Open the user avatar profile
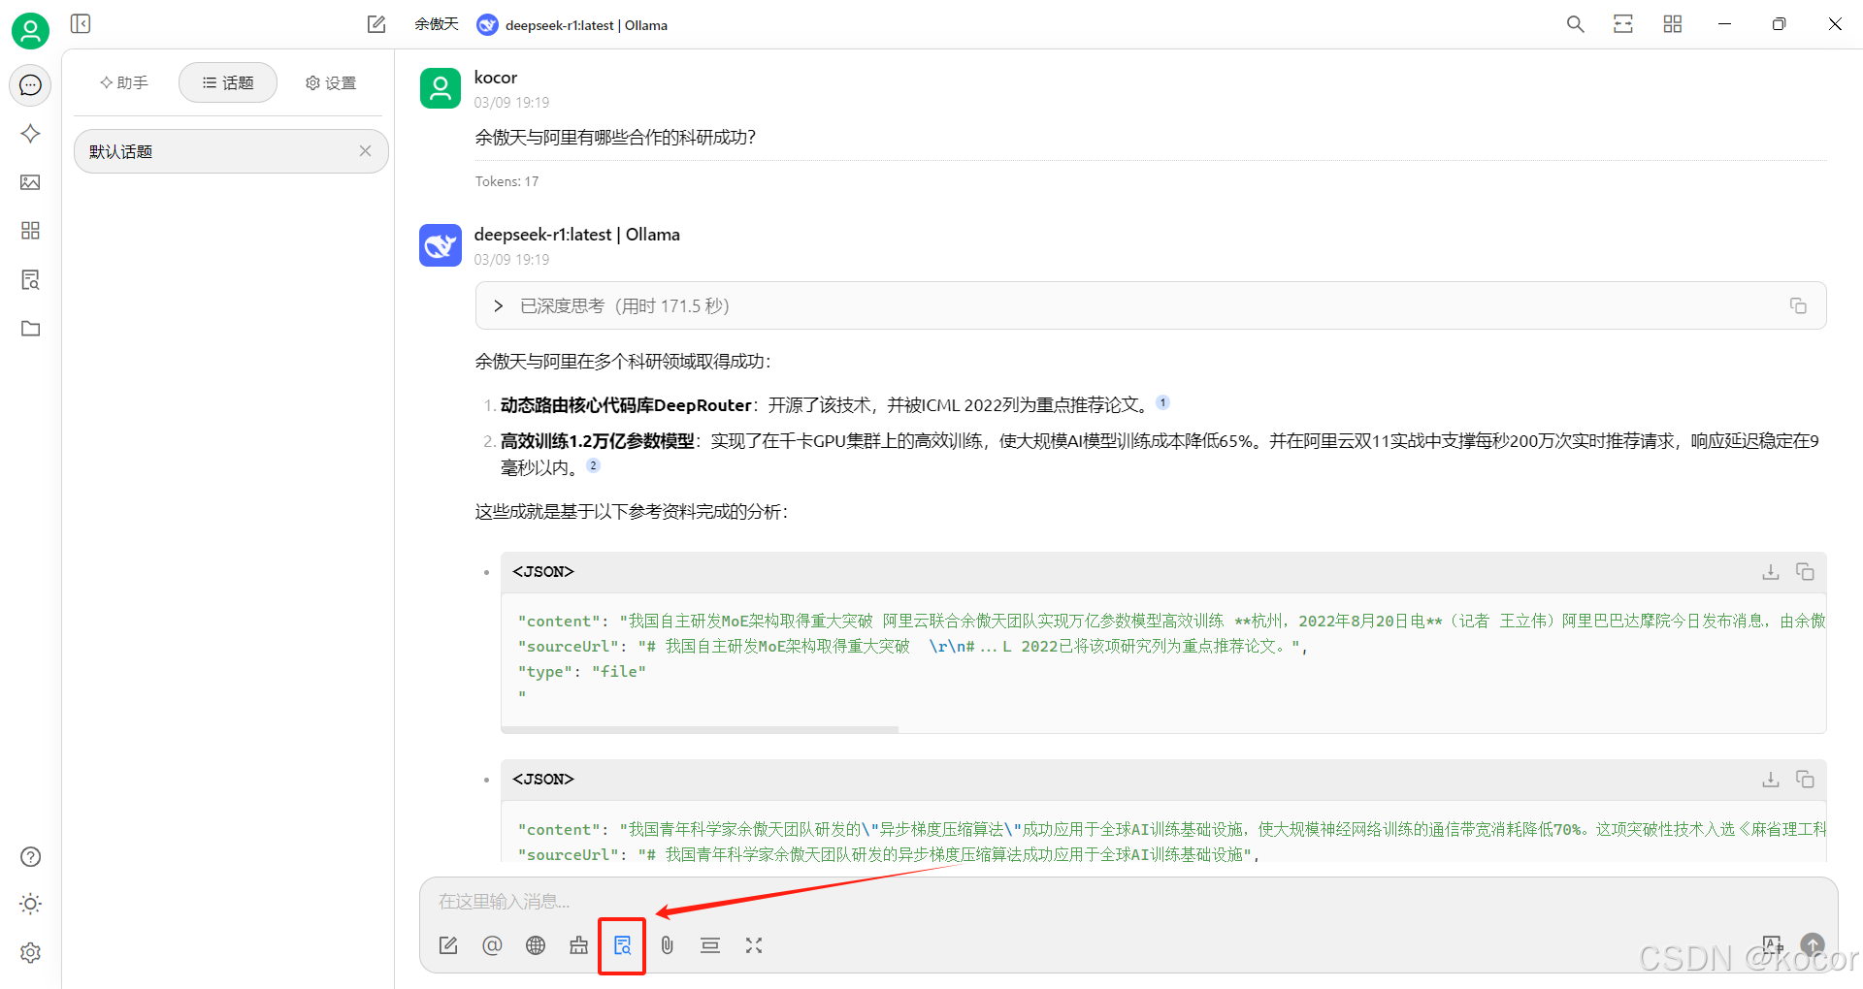 coord(30,31)
